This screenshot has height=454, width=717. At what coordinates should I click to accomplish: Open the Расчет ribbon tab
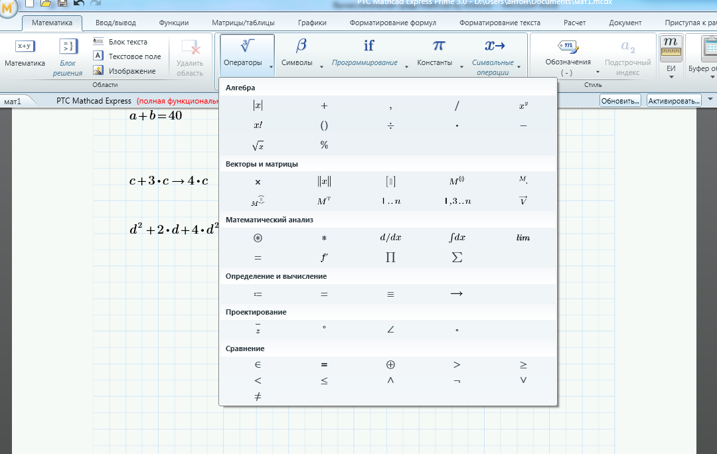point(574,23)
